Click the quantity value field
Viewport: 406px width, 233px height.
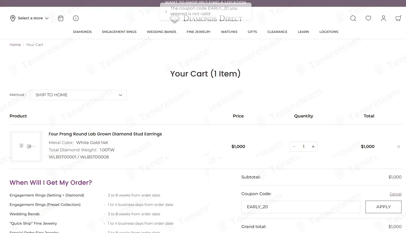point(304,147)
